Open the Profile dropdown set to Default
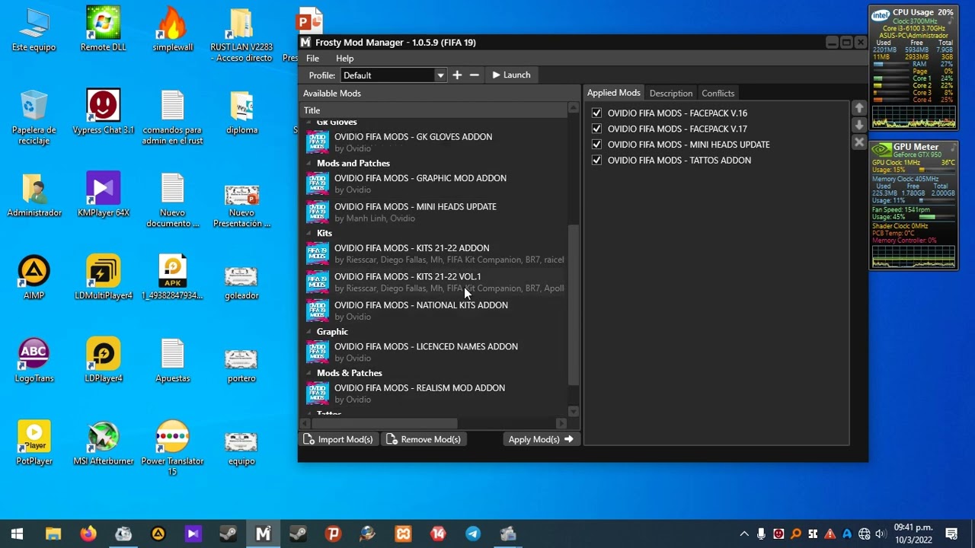Image resolution: width=975 pixels, height=548 pixels. [393, 75]
